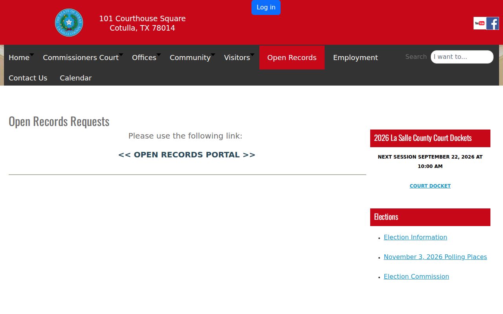Click the Visitors menu label

point(237,58)
